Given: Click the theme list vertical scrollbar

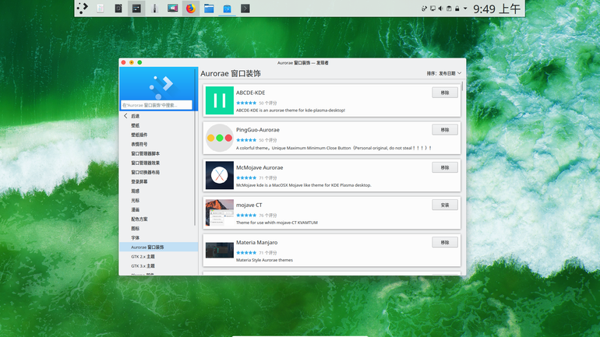Looking at the screenshot, I should click(462, 86).
